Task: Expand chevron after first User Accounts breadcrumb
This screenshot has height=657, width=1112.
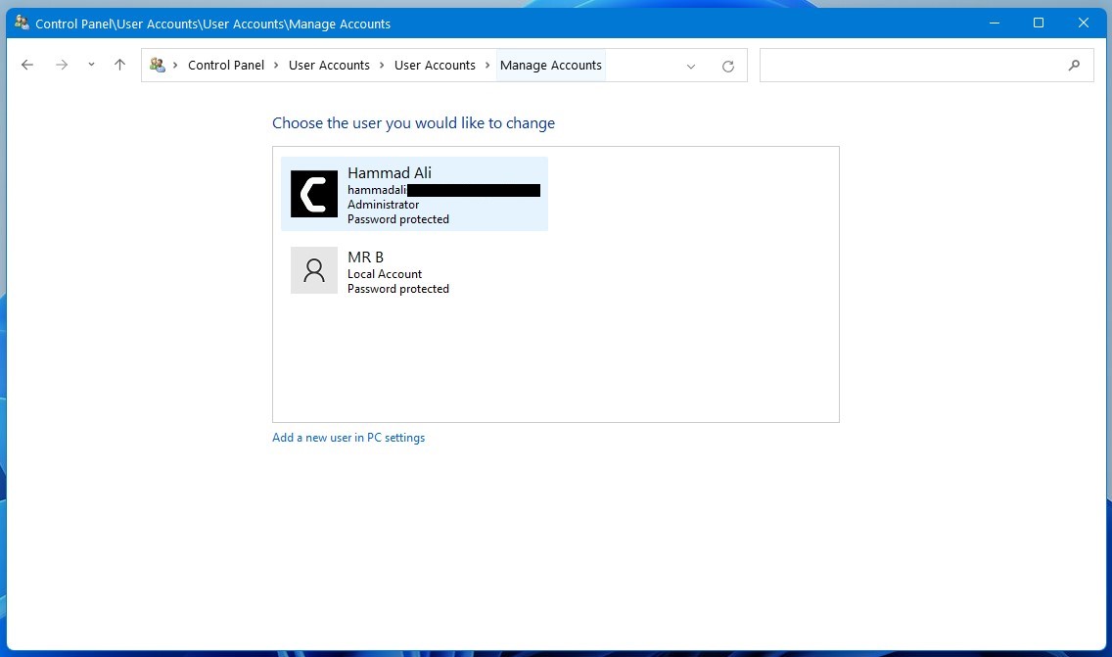Action: click(x=382, y=66)
